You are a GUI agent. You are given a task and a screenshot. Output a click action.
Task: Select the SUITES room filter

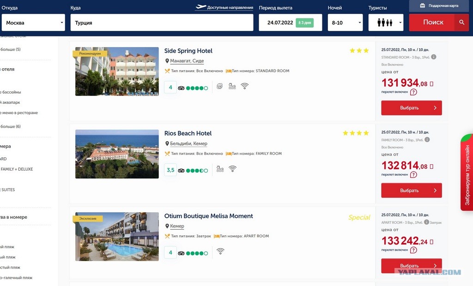click(x=7, y=190)
